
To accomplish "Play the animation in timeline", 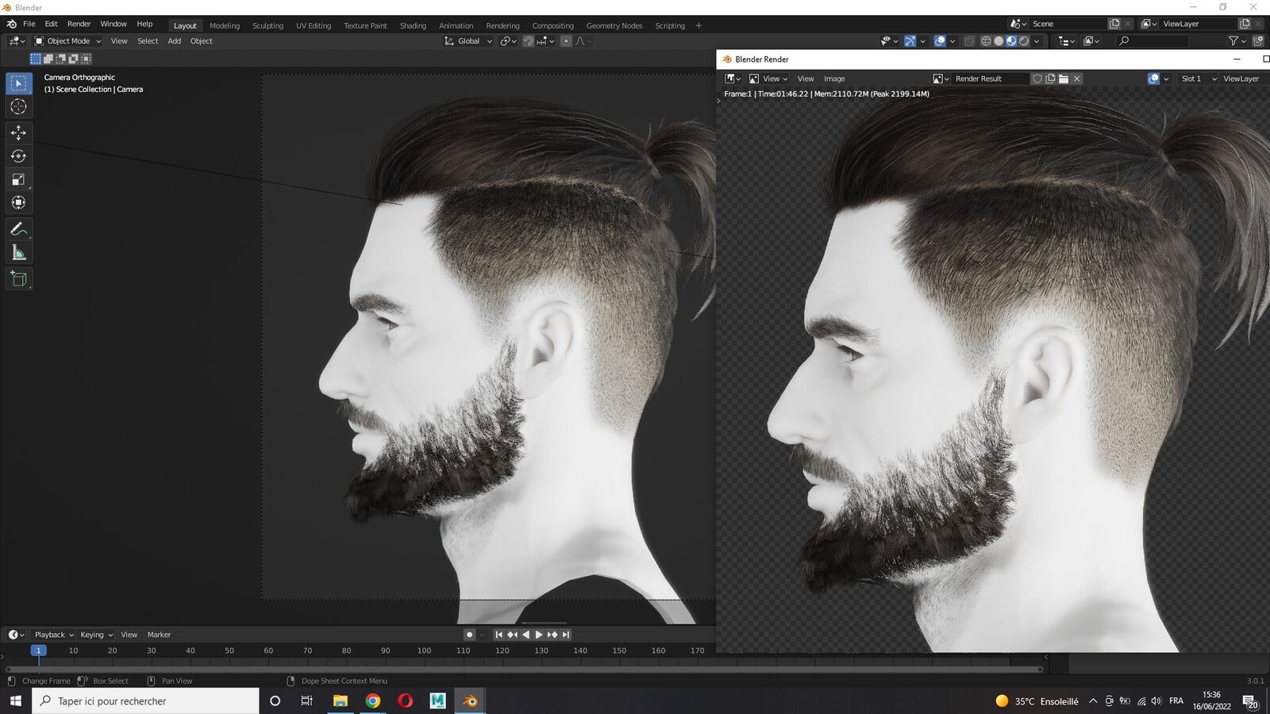I will 539,635.
